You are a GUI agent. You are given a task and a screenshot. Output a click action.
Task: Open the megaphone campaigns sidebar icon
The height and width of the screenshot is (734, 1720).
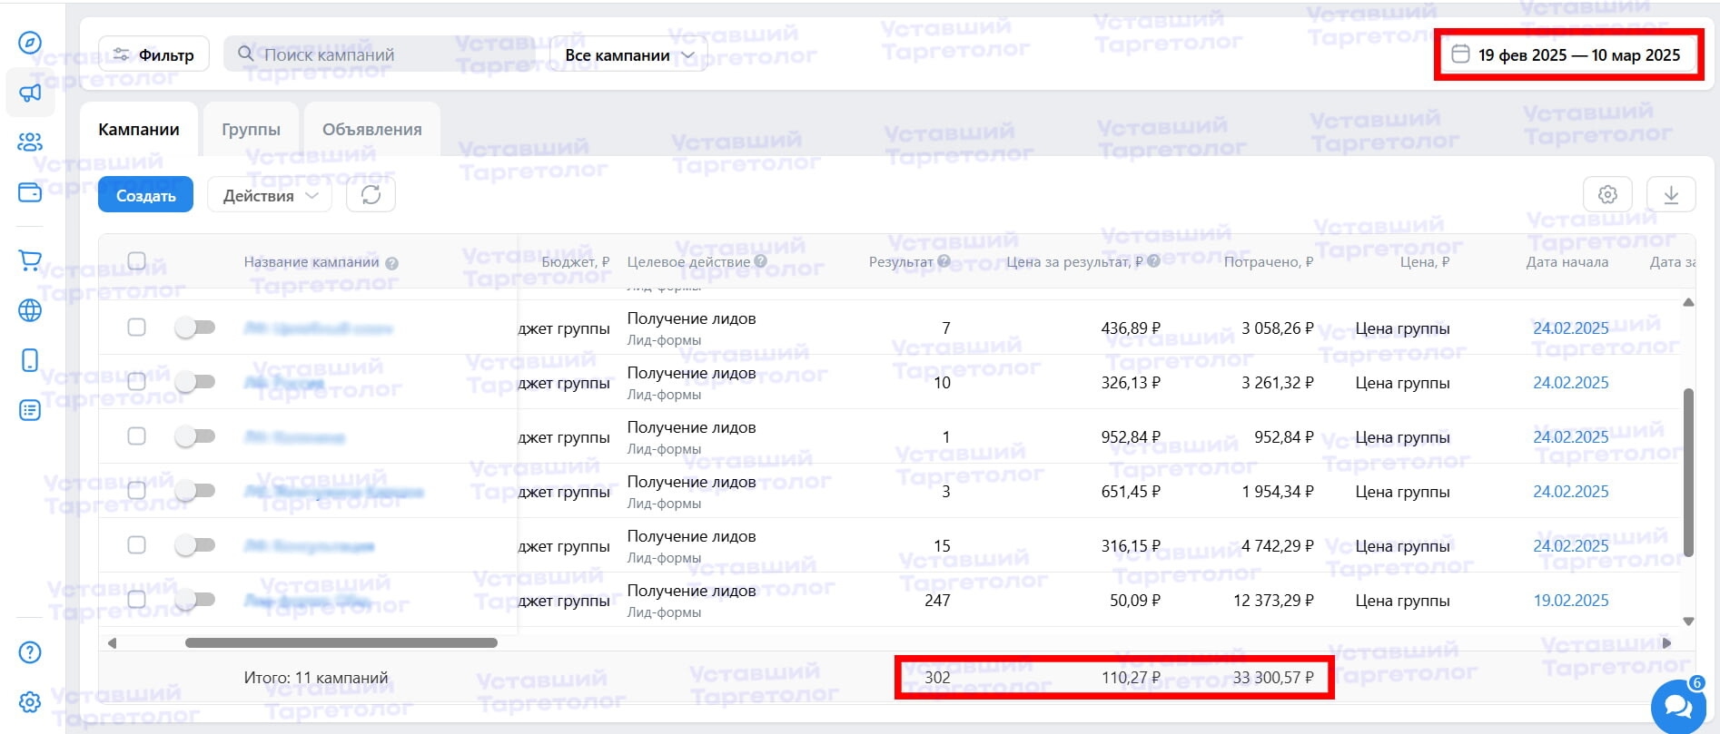point(30,93)
